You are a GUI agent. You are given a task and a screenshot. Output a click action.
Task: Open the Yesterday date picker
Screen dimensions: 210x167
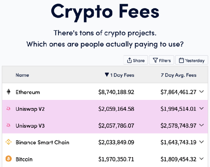[191, 60]
